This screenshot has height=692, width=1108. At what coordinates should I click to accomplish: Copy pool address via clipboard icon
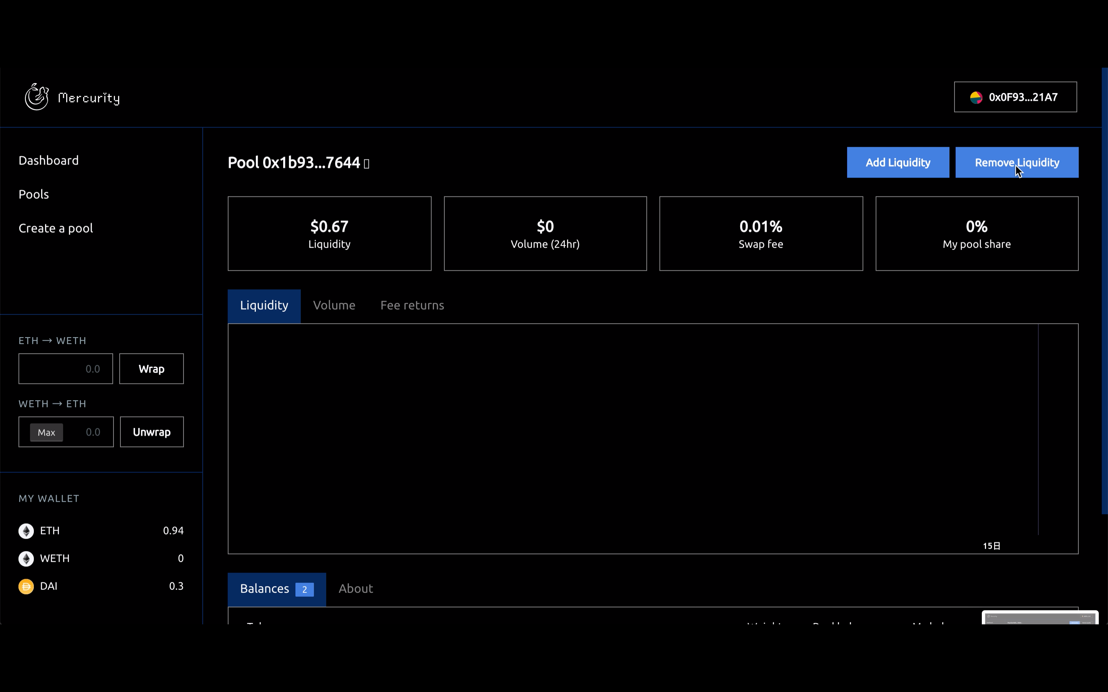tap(366, 164)
